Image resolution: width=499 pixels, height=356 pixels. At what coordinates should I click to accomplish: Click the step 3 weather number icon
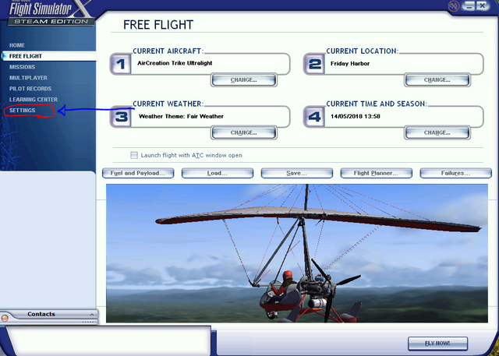pos(121,117)
